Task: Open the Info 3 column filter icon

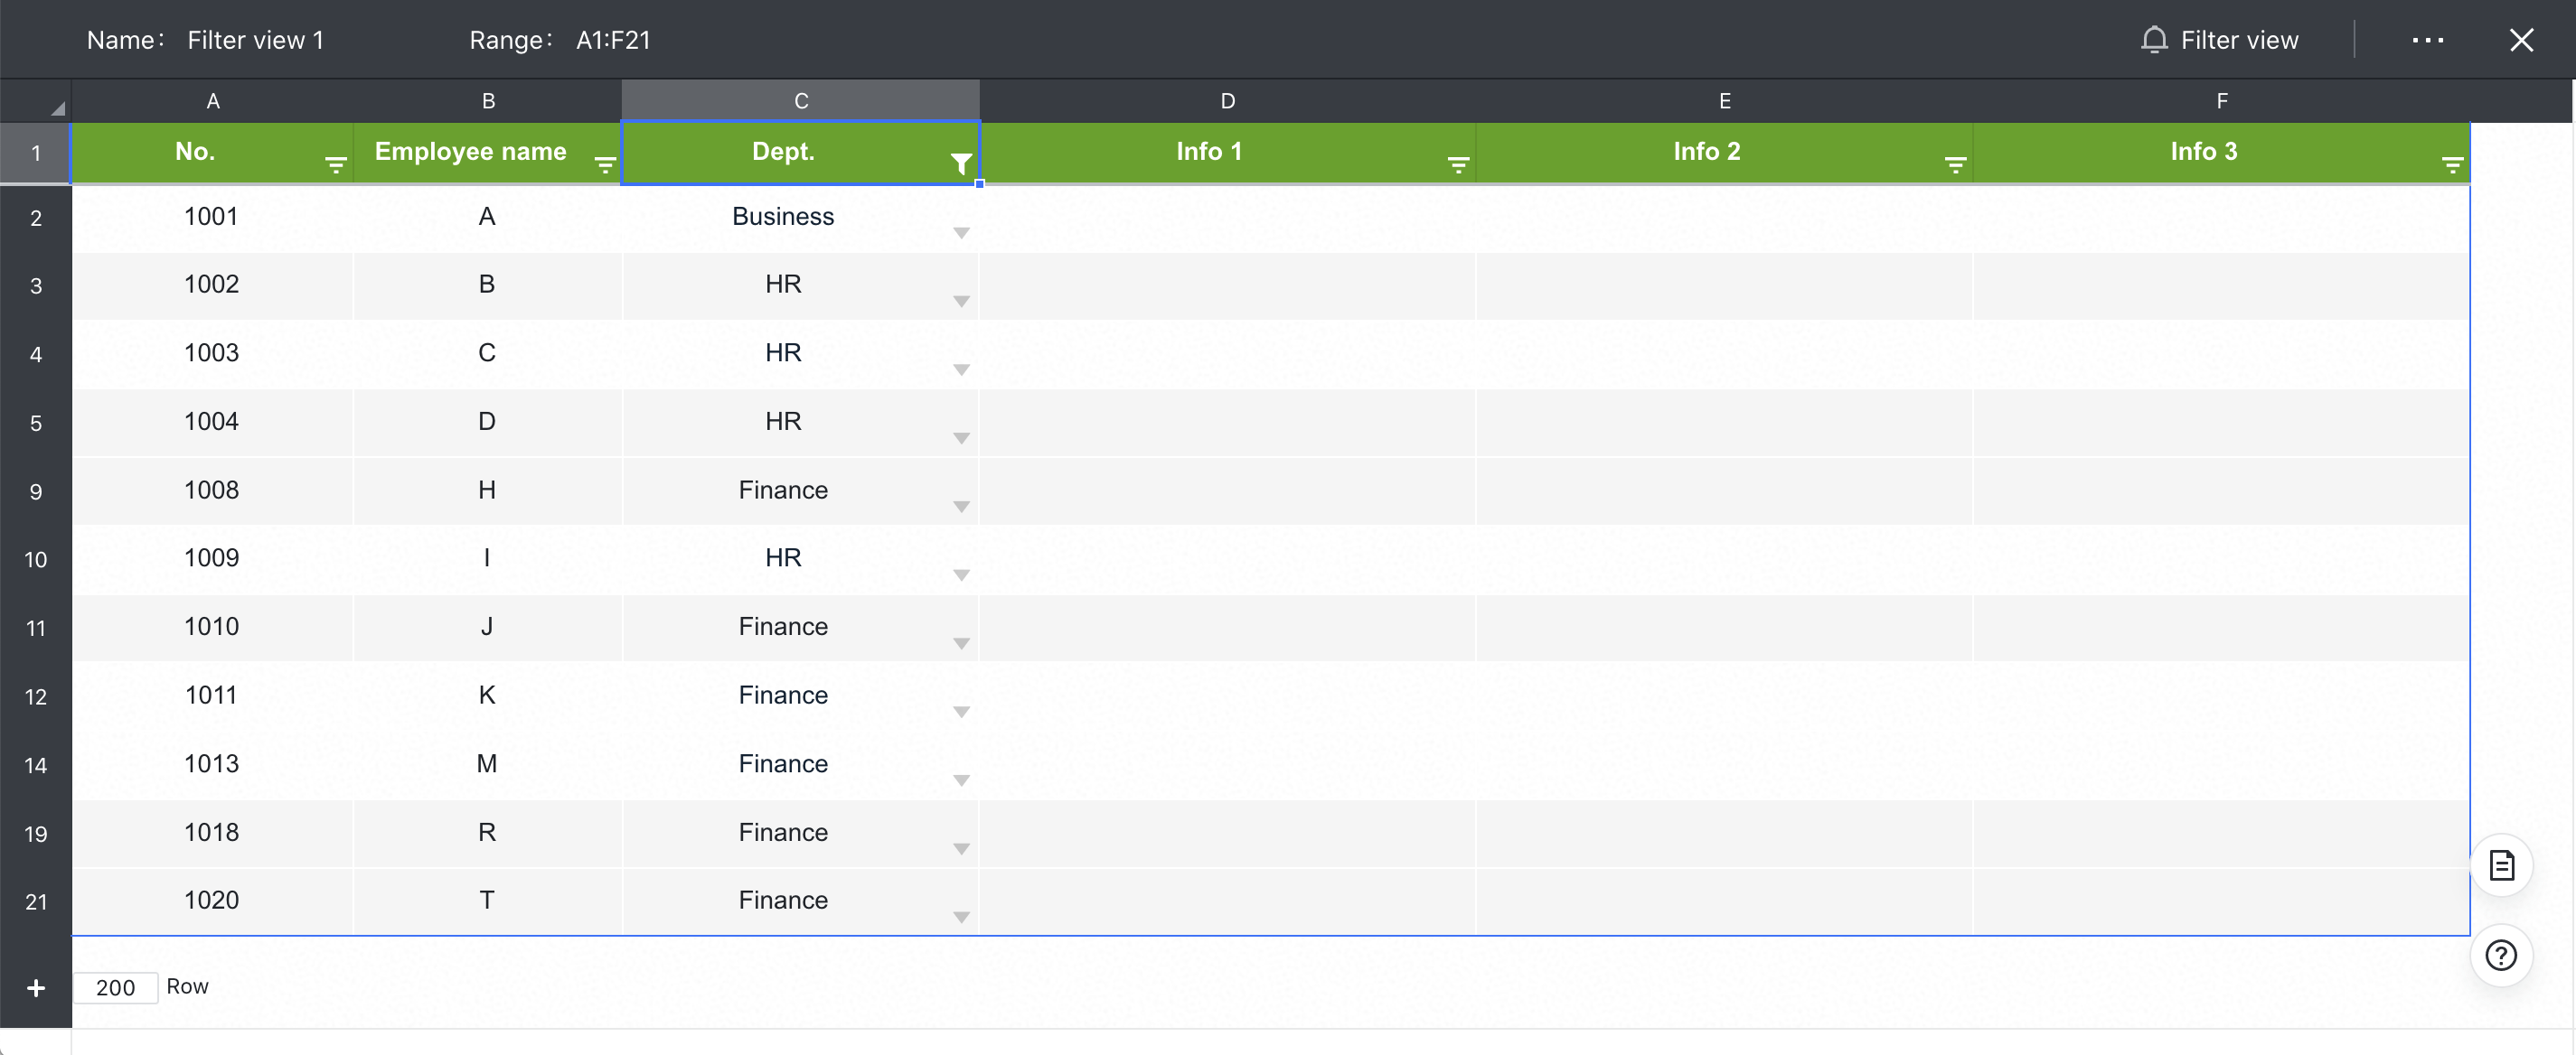Action: (x=2452, y=164)
